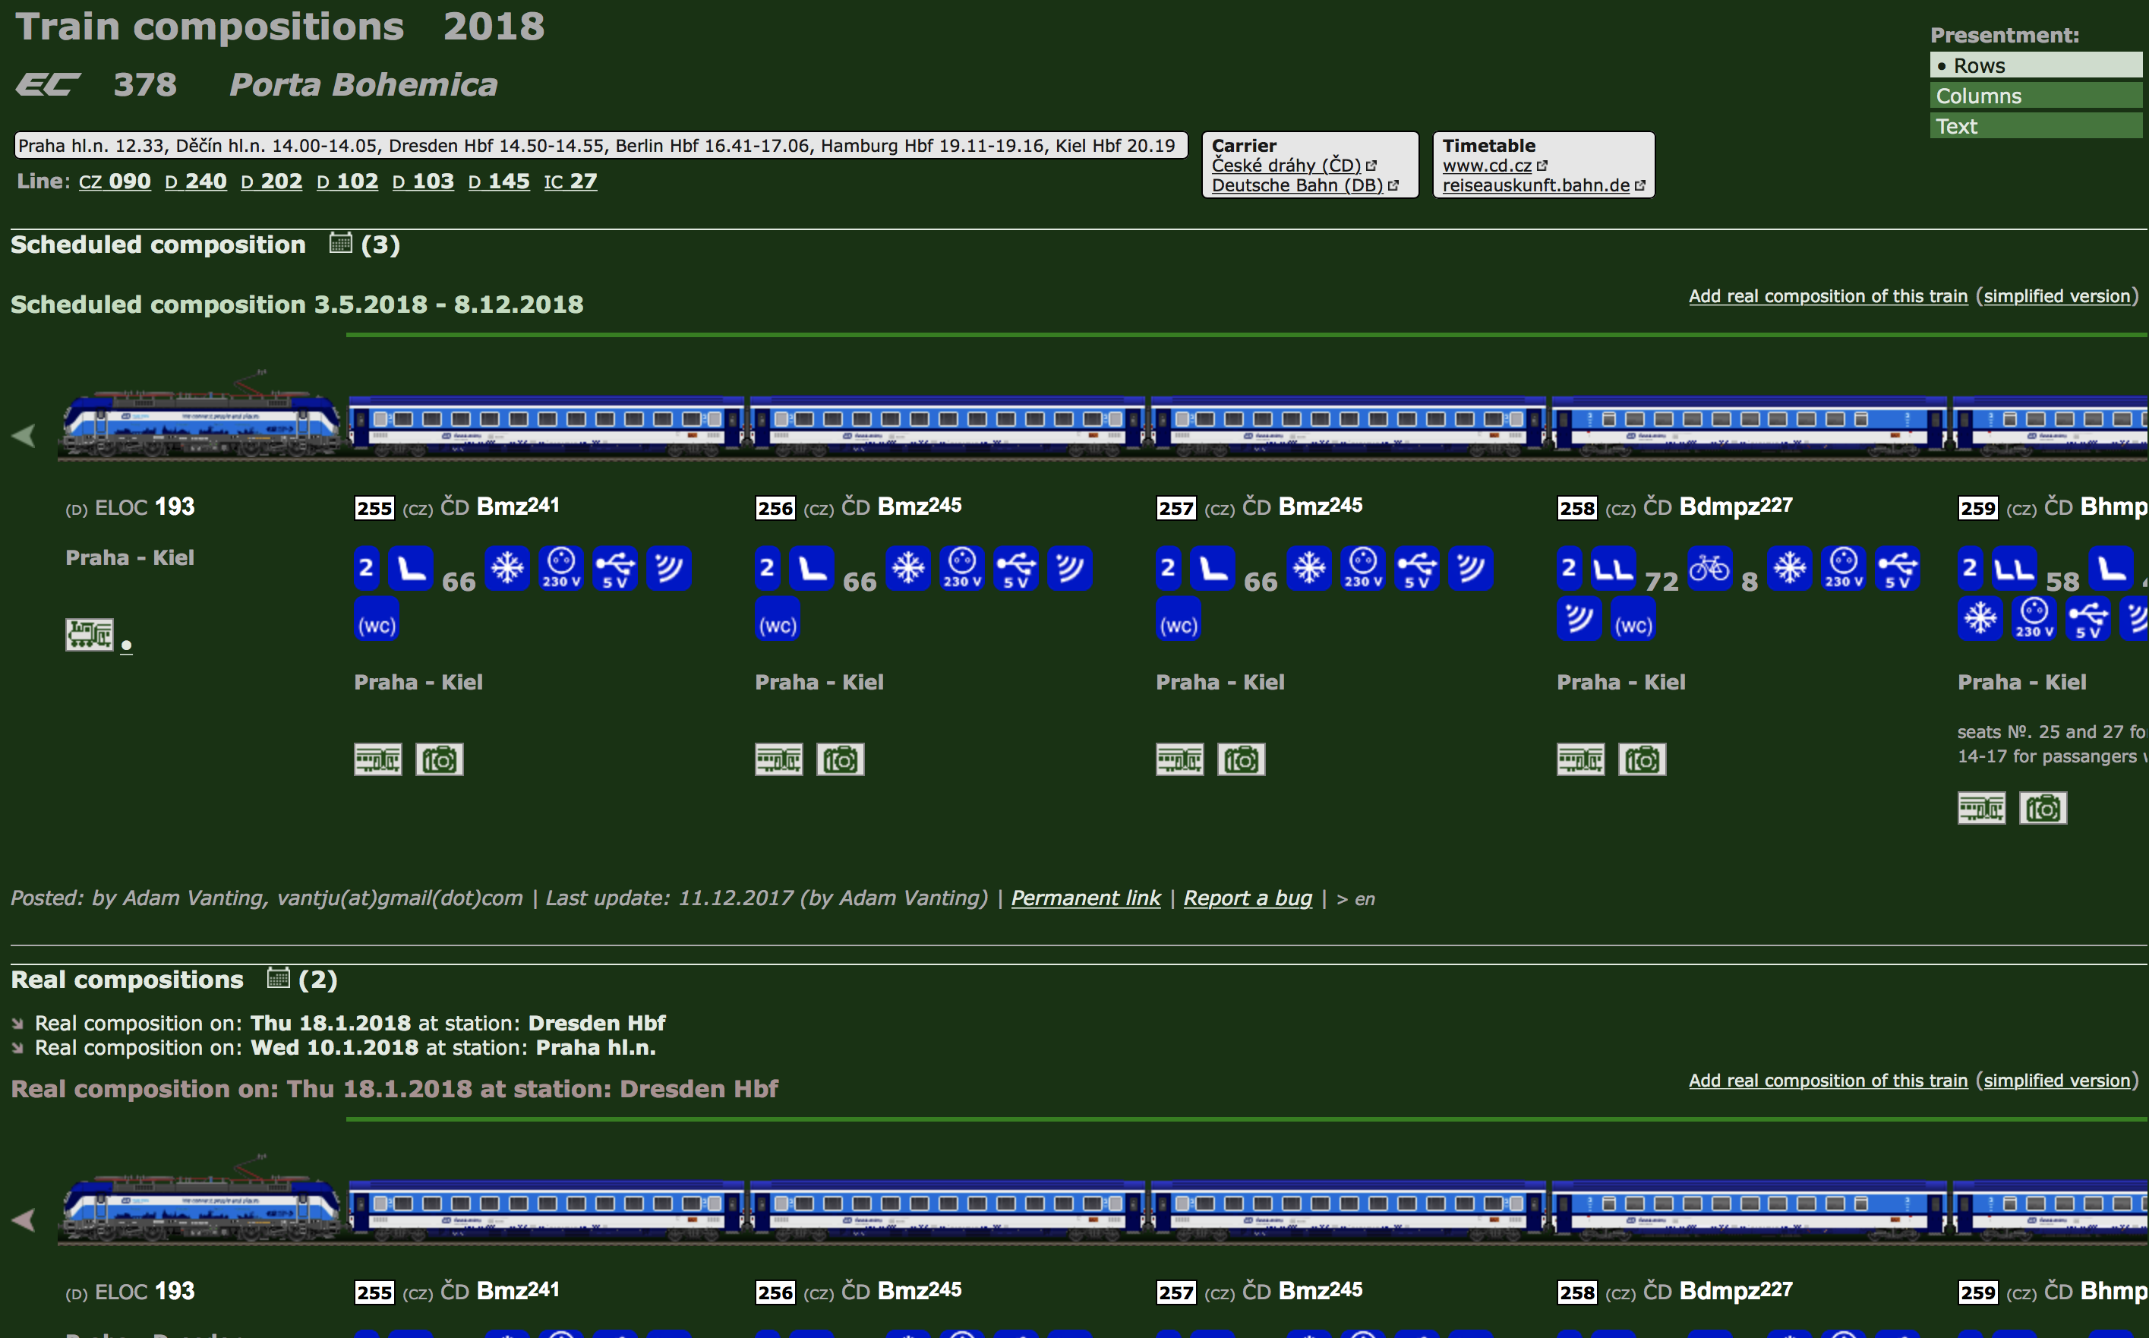Click lower Add real composition of this train
This screenshot has height=1338, width=2149.
point(1828,1081)
